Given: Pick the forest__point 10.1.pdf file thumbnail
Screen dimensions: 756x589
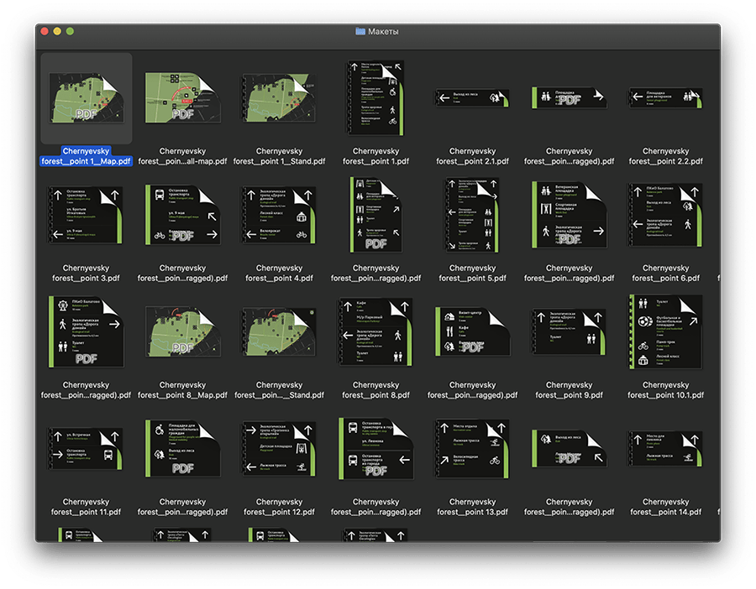Looking at the screenshot, I should pos(665,331).
